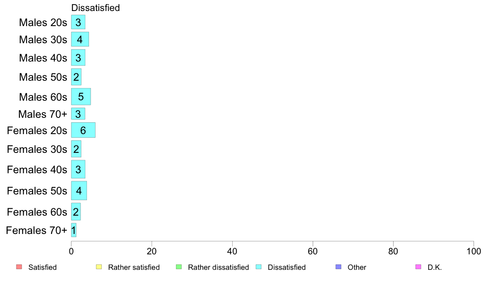The height and width of the screenshot is (300, 485).
Task: Click the Satisfied red legend swatch
Action: click(19, 267)
